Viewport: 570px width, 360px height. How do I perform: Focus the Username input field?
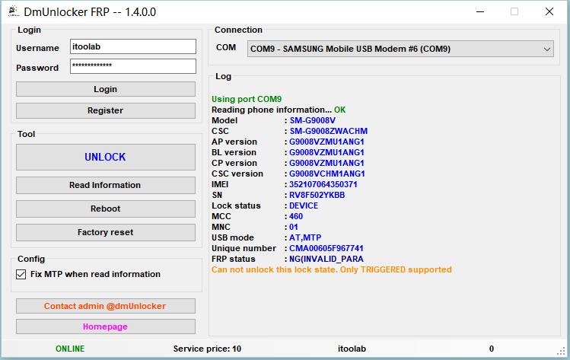[x=133, y=46]
